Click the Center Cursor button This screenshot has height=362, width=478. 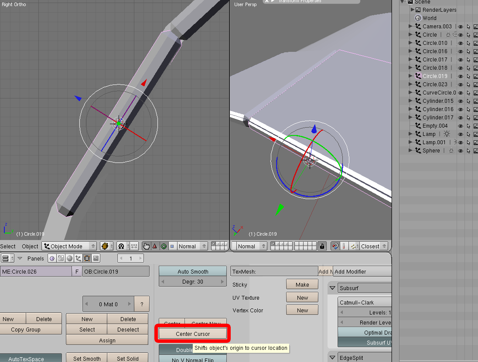[193, 334]
